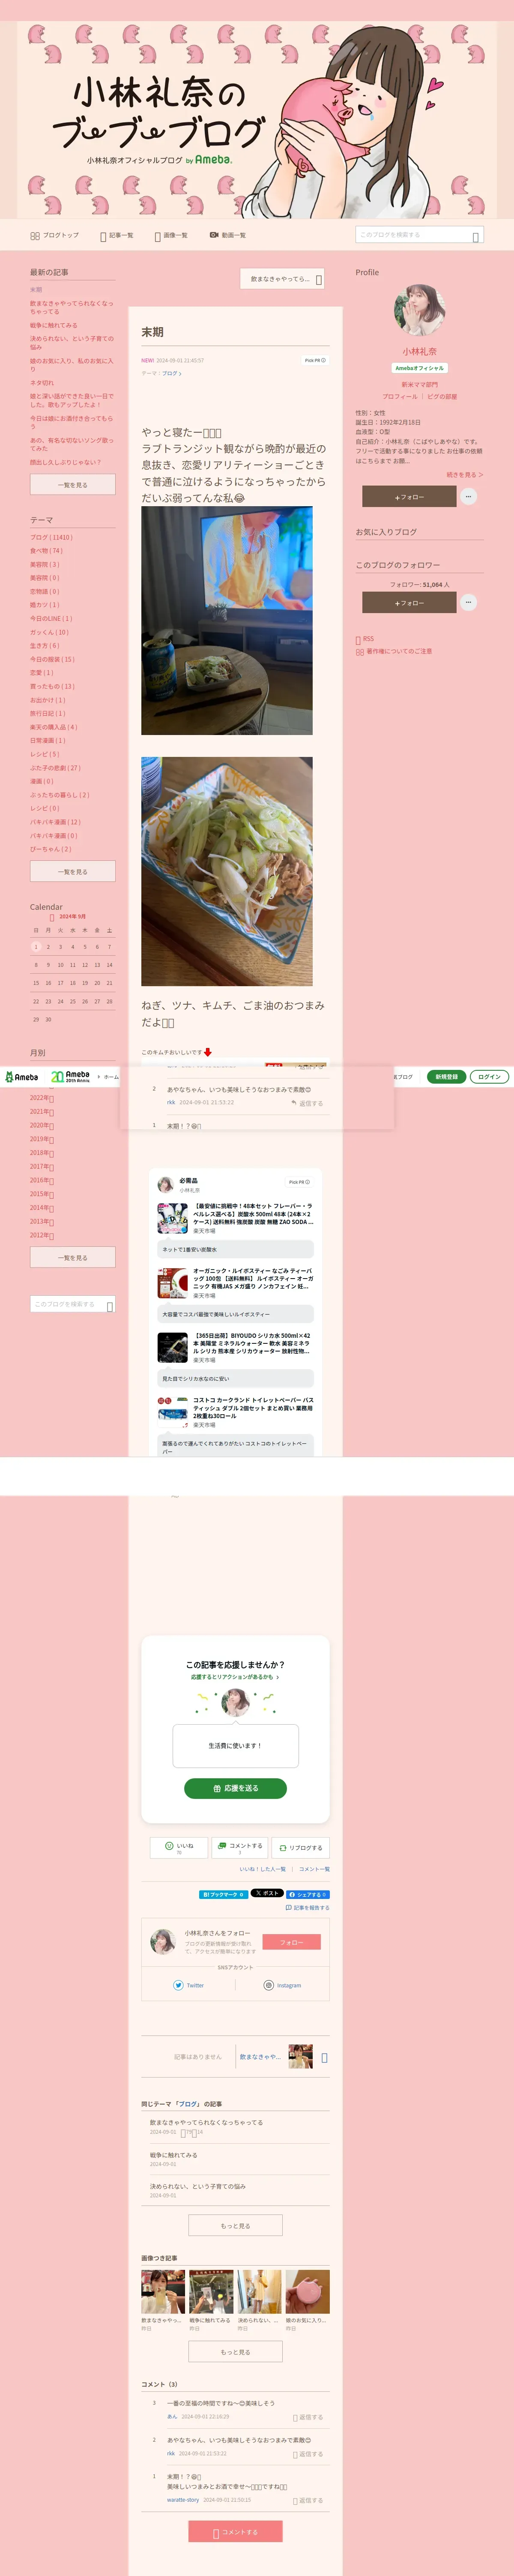Click いいね smiley icon button
Image resolution: width=514 pixels, height=2576 pixels.
pyautogui.click(x=179, y=1847)
